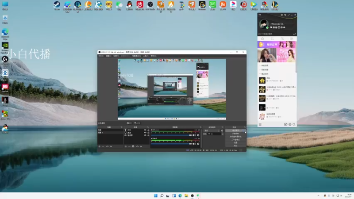Move the selected source up

137,146
